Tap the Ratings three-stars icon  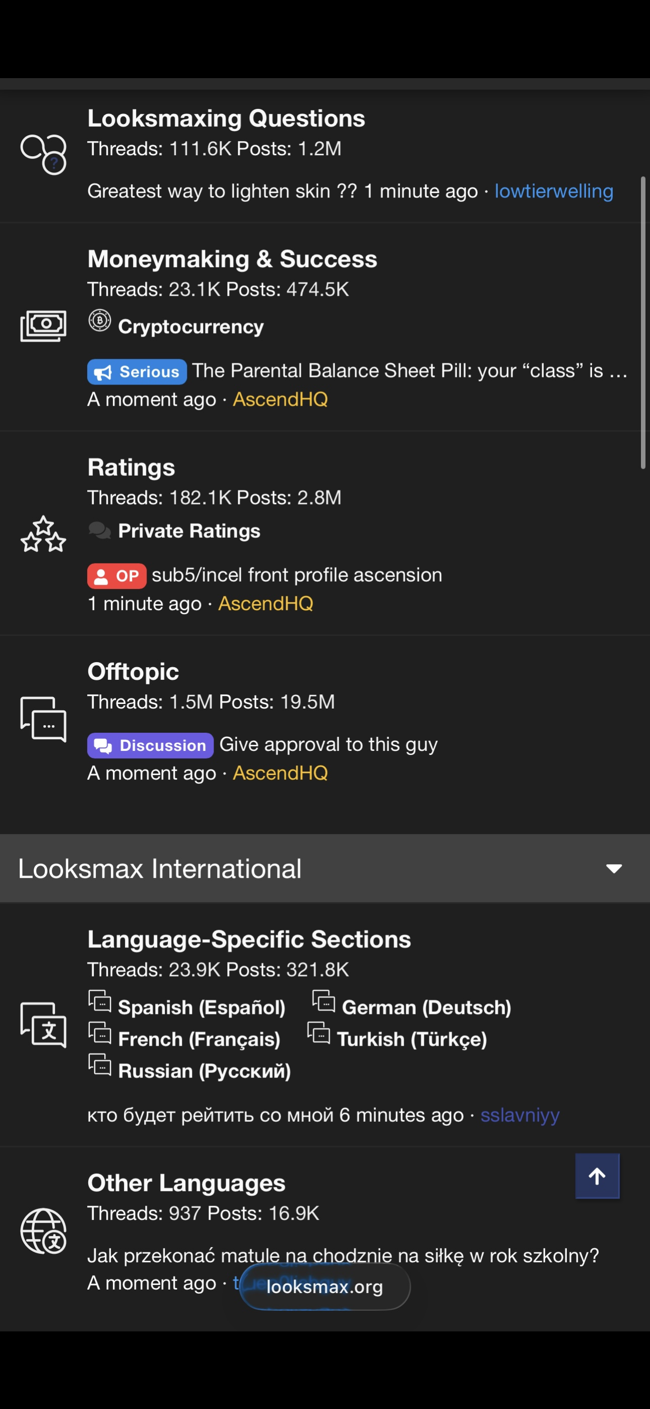pos(43,534)
